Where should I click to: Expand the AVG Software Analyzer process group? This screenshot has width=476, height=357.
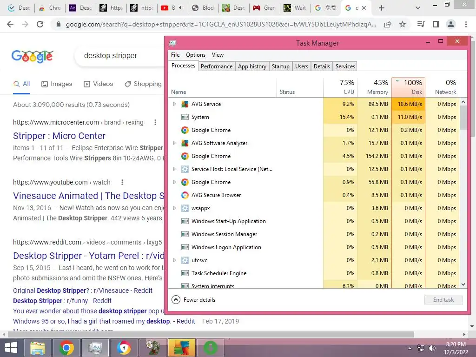175,143
